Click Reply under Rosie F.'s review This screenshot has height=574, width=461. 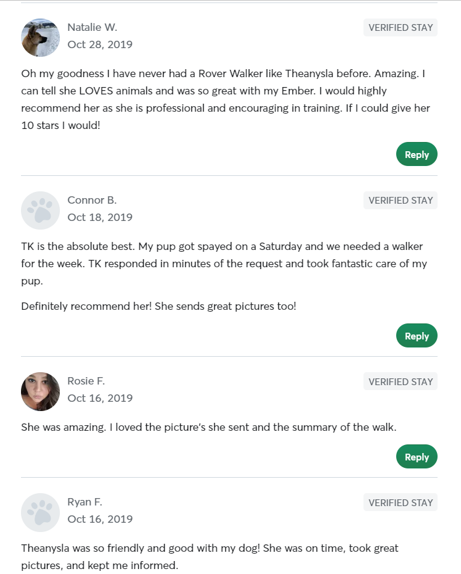tap(417, 457)
